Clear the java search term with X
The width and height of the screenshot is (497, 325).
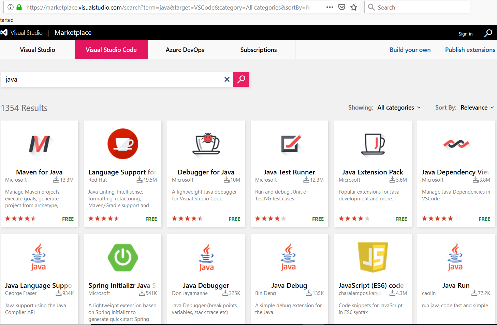(x=227, y=80)
